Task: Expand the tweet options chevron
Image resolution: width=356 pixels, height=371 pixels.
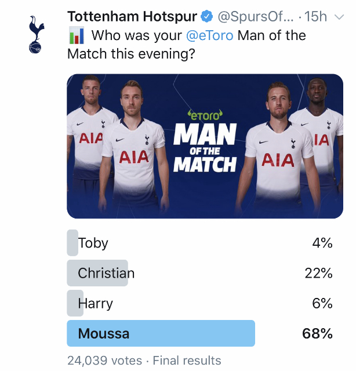Action: pos(339,17)
